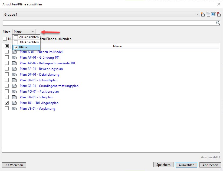The width and height of the screenshot is (223, 171).
Task: Enable 3D-Ansichten in the filter list
Action: [16, 42]
